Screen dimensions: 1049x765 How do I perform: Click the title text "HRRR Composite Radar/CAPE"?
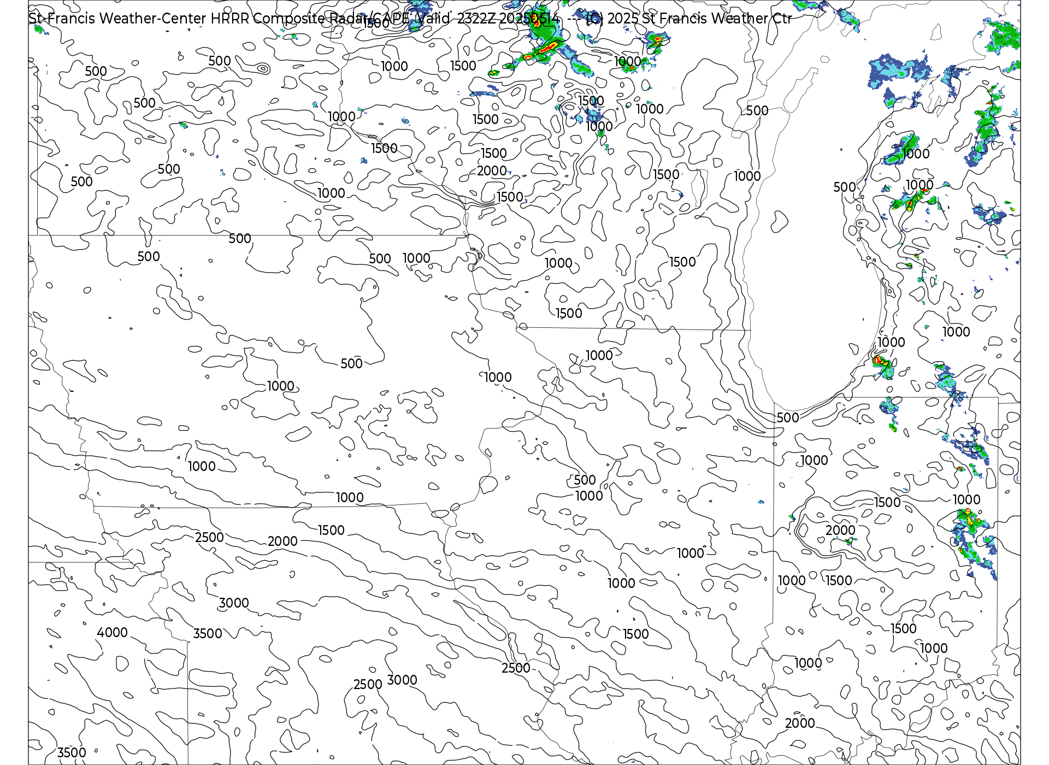(x=310, y=19)
